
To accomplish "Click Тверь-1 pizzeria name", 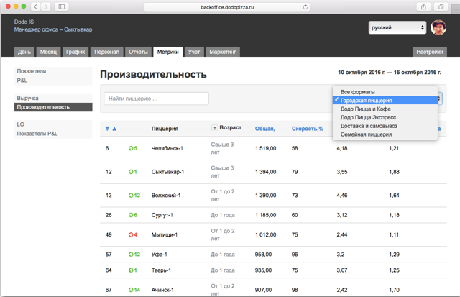I will (161, 270).
